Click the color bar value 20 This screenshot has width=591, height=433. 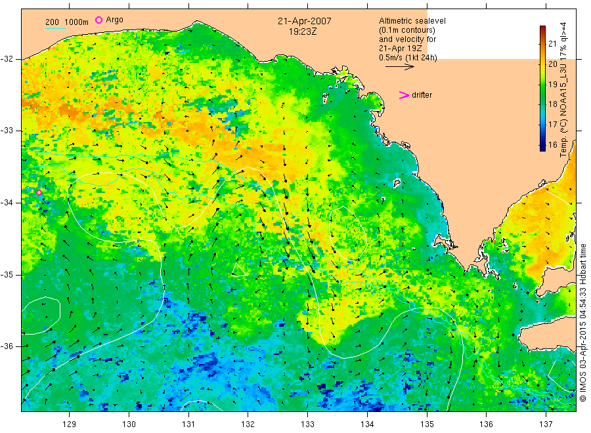[552, 64]
